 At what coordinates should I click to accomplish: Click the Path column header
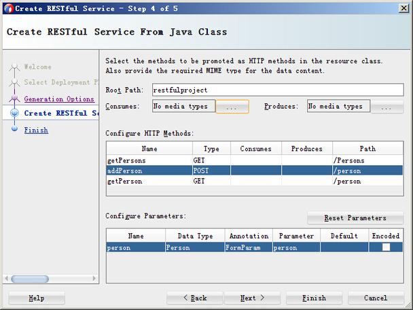coord(367,148)
